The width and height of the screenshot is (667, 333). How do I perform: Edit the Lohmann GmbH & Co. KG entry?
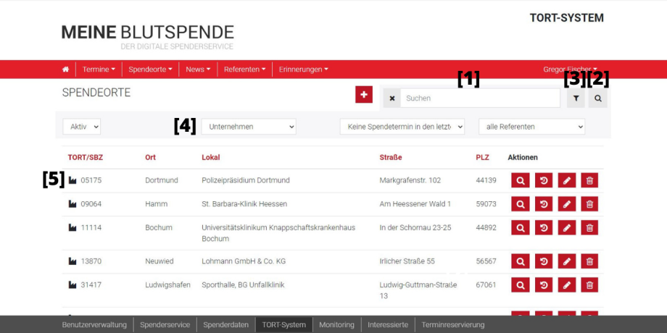567,261
